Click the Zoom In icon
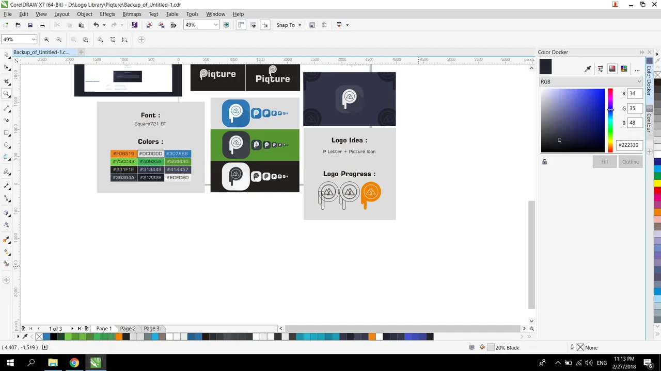 point(46,40)
